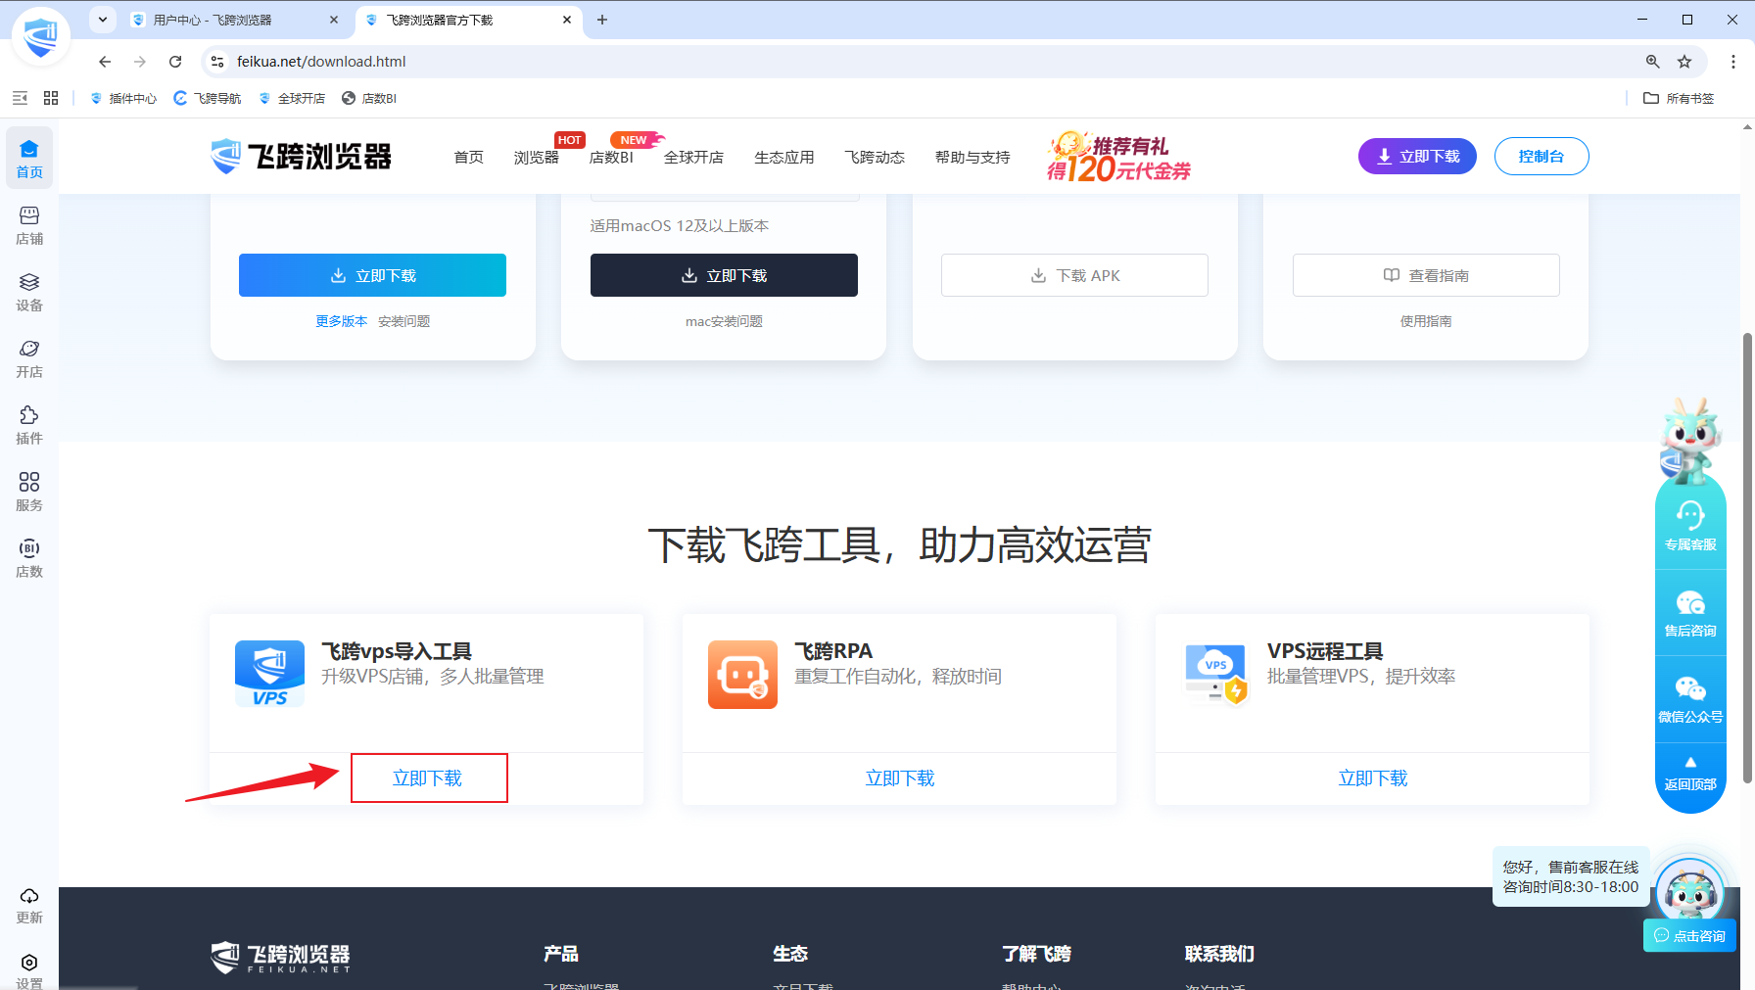The image size is (1755, 990).
Task: Open the 控制台 button
Action: coord(1542,157)
